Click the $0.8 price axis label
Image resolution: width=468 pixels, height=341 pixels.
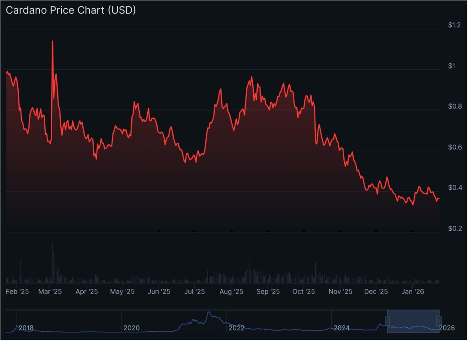point(455,106)
